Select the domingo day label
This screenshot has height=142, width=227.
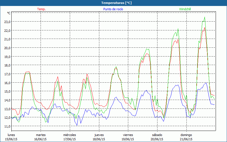pos(186,135)
